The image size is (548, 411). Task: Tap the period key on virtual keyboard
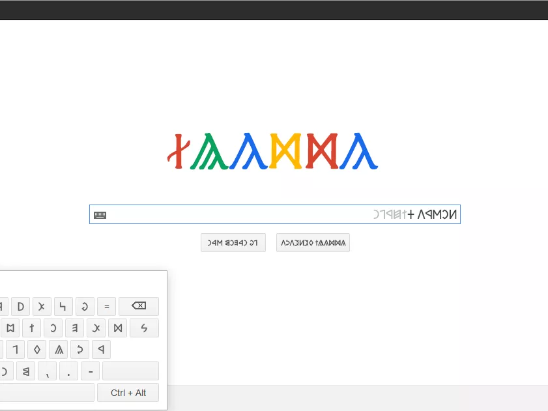coord(68,371)
